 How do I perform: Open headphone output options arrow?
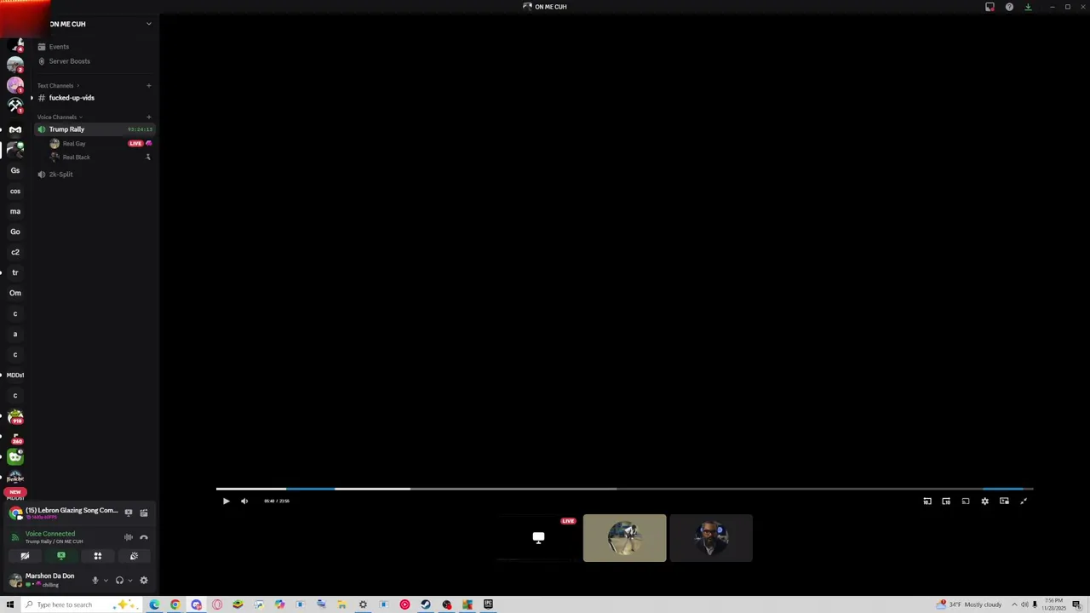click(129, 581)
